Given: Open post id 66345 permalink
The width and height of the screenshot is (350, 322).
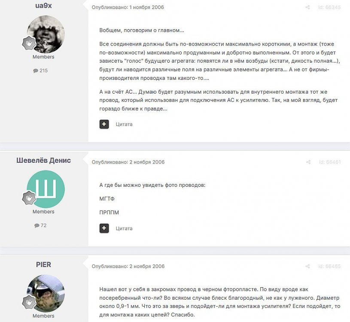Looking at the screenshot, I should [329, 7].
